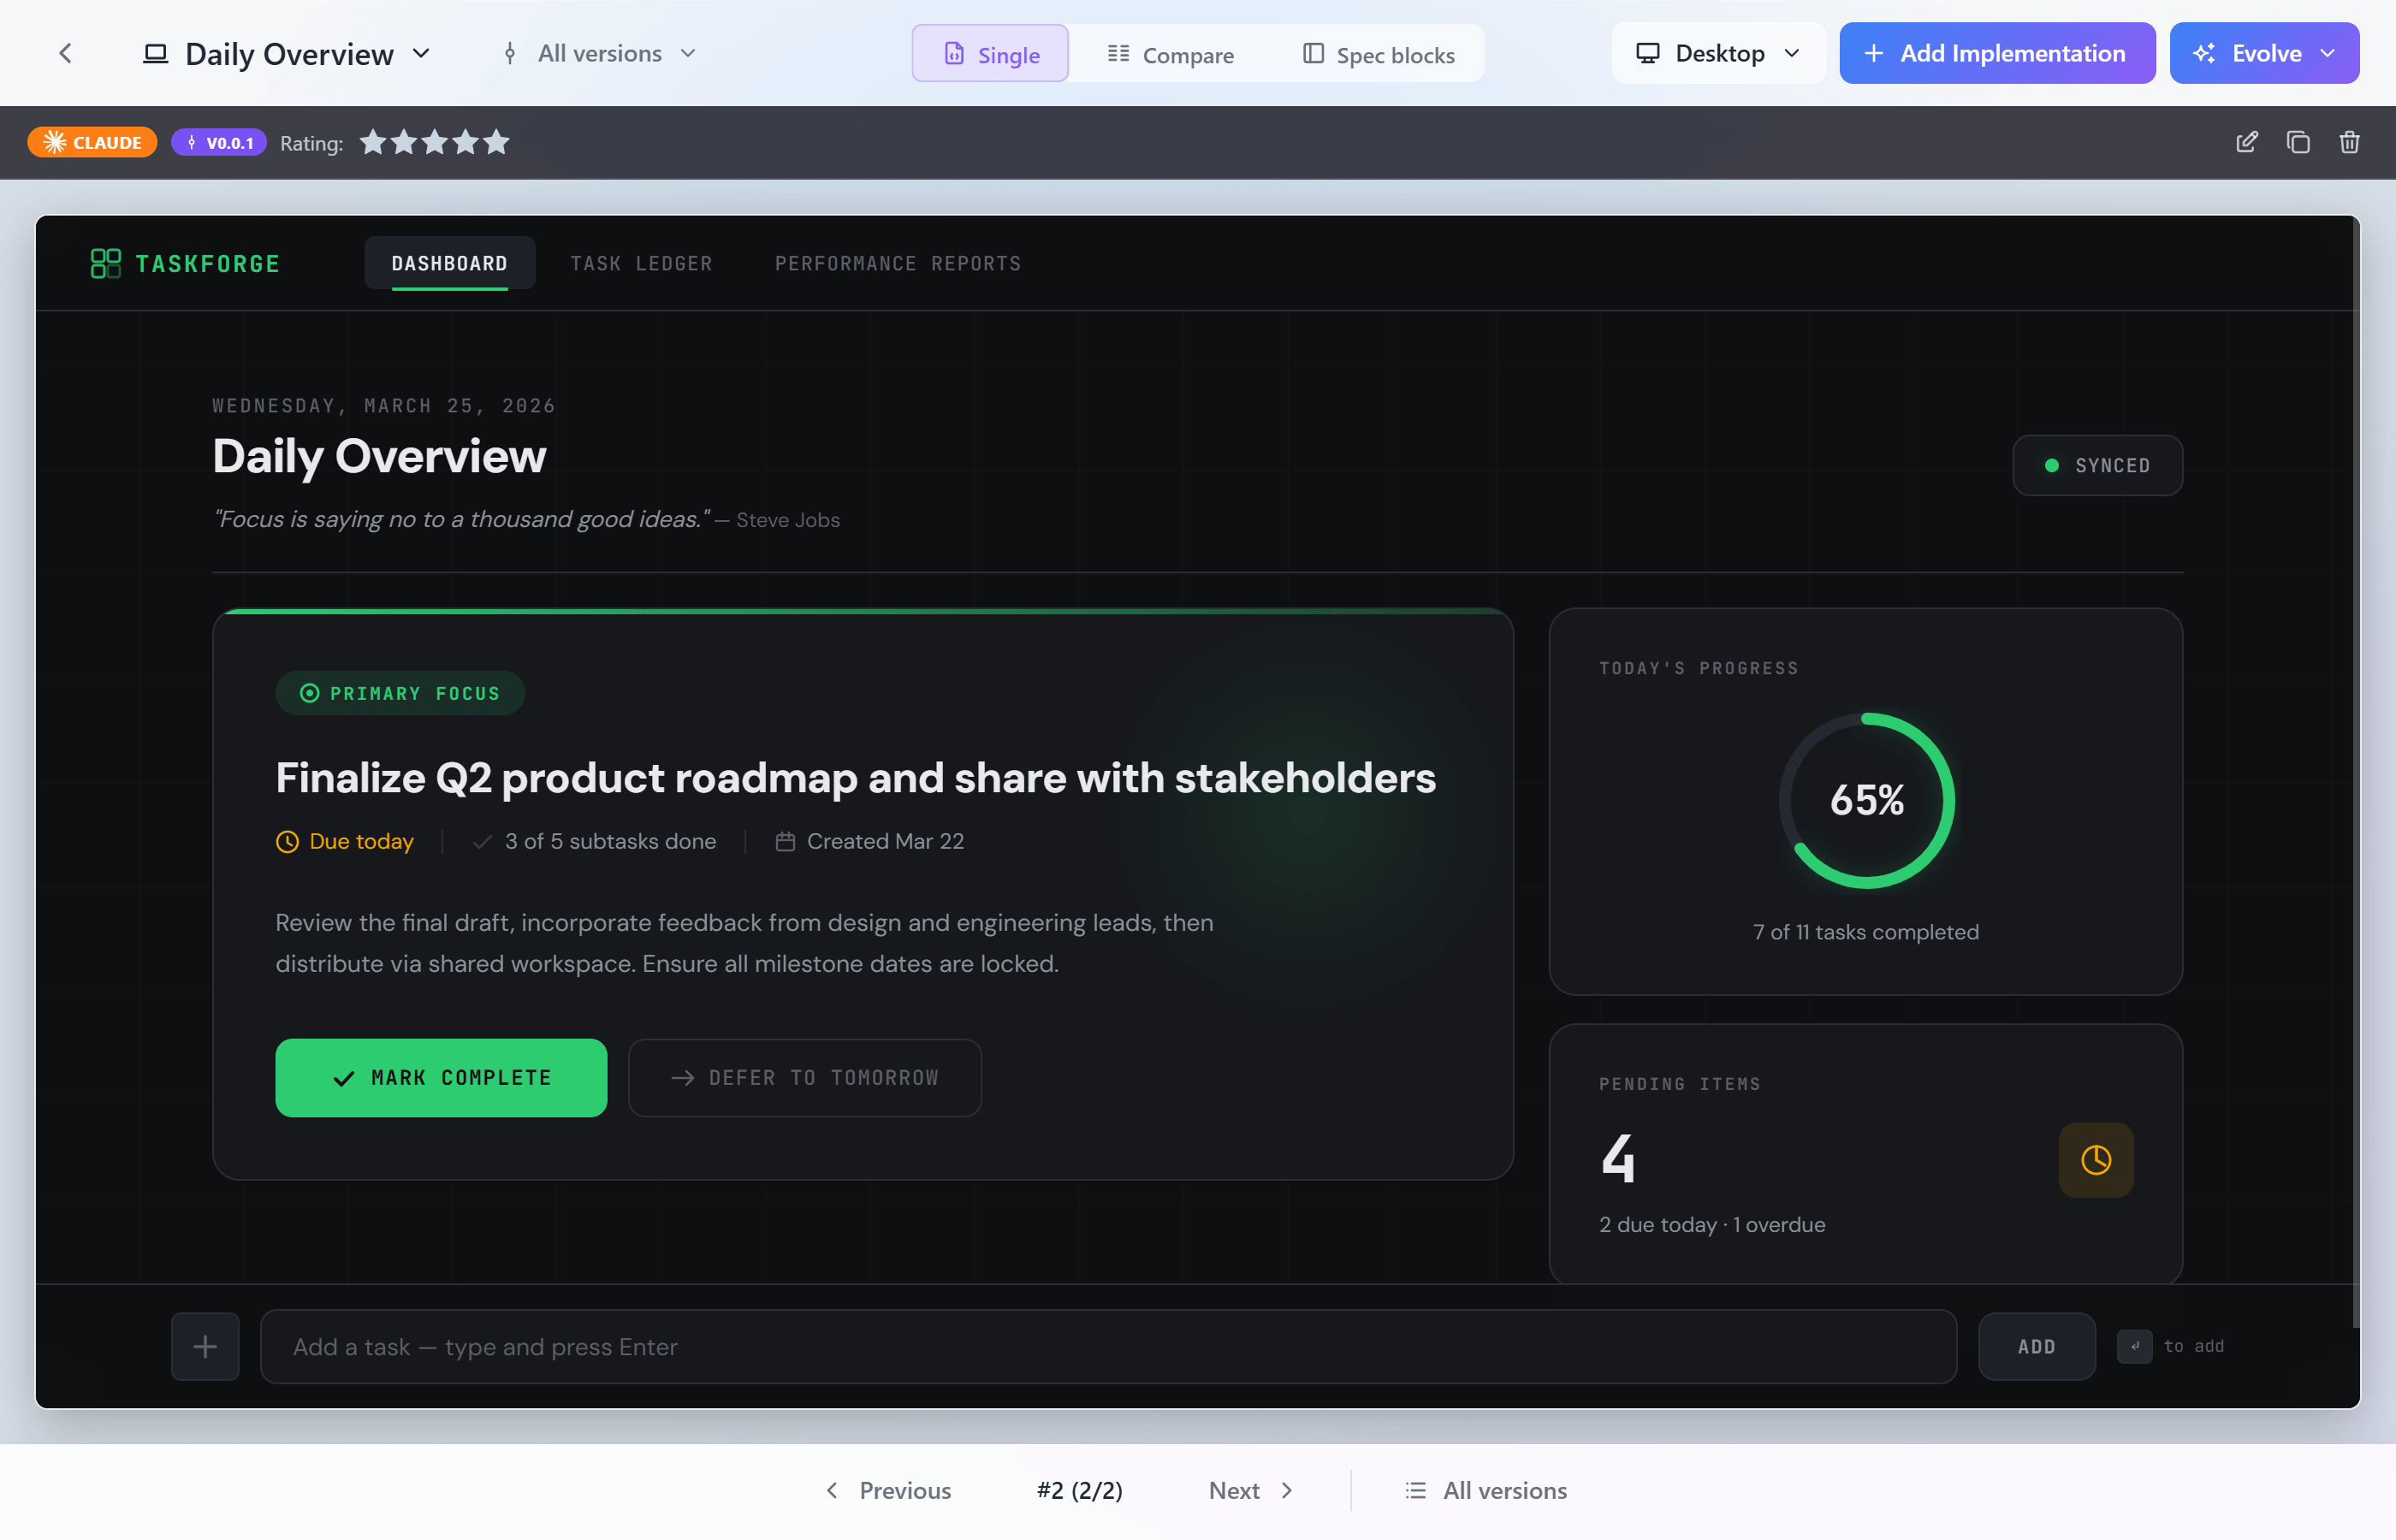Open the Performance Reports tab
The image size is (2396, 1540).
pos(897,263)
